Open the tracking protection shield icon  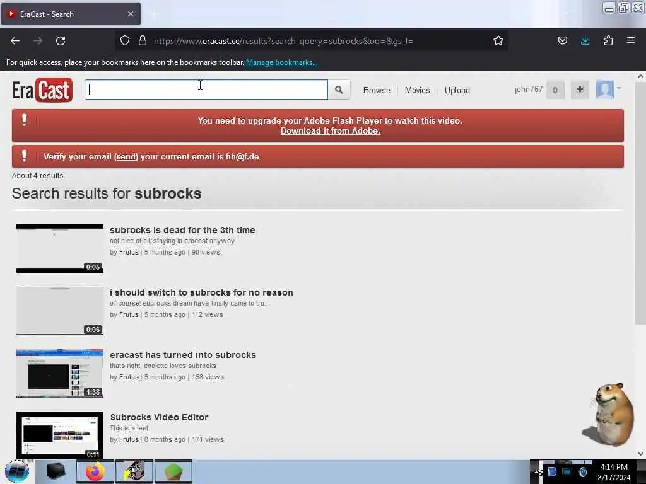click(125, 41)
